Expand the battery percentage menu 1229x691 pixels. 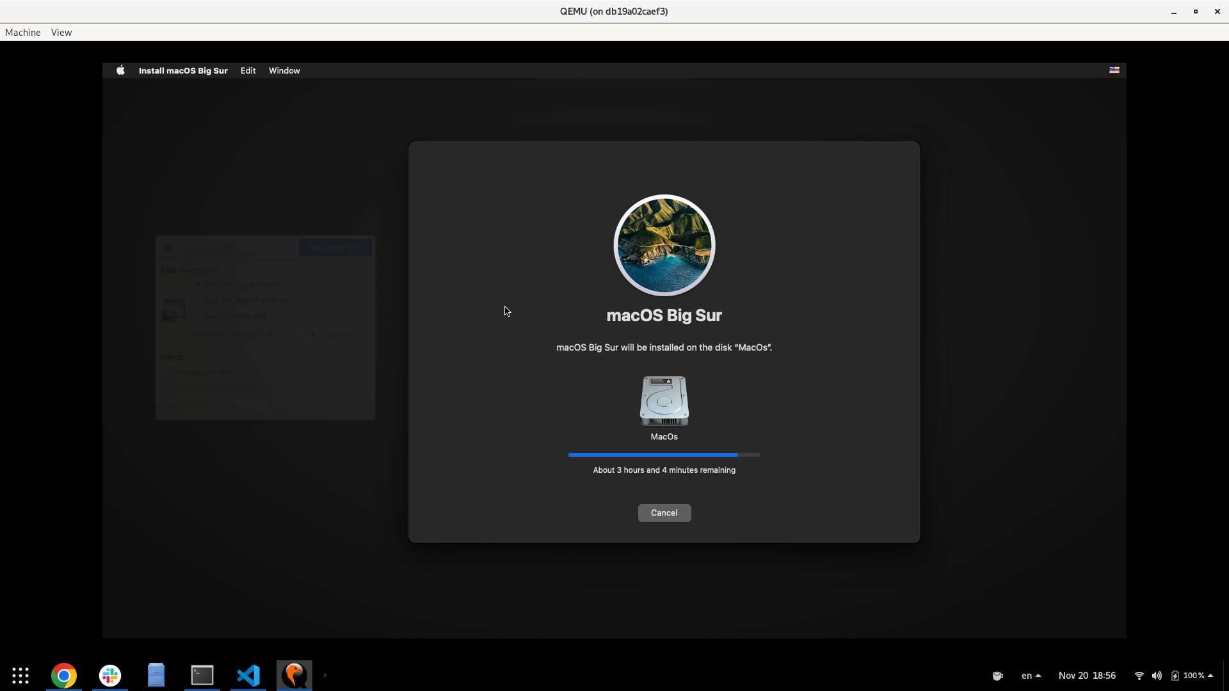(x=1196, y=675)
